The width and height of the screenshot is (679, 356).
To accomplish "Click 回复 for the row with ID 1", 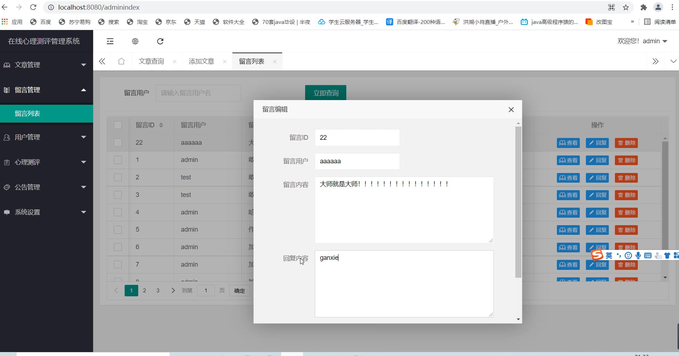I will point(597,160).
